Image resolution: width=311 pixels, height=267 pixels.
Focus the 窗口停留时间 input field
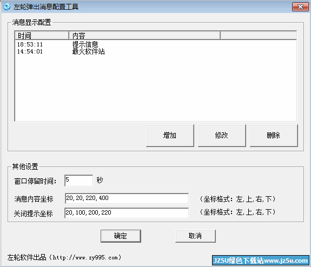coord(79,181)
